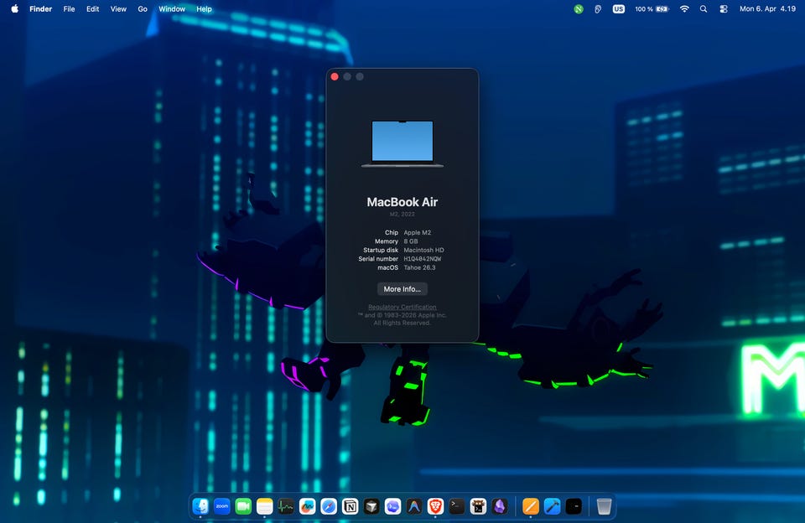This screenshot has width=805, height=523.
Task: Open the Window menu
Action: tap(172, 9)
